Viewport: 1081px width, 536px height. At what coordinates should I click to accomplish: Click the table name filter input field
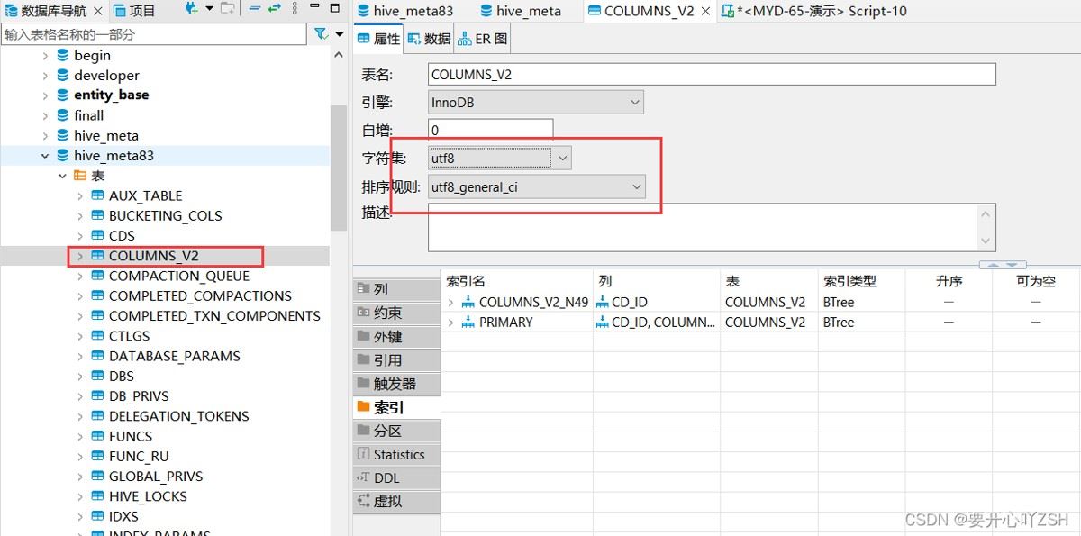(x=154, y=34)
